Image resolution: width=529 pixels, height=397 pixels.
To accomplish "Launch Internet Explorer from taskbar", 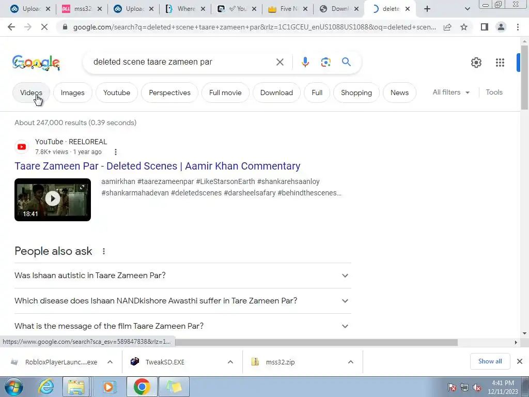I will tap(45, 387).
